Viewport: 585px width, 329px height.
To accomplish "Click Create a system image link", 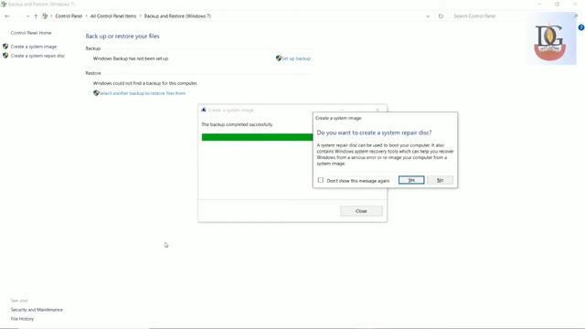I will click(34, 47).
